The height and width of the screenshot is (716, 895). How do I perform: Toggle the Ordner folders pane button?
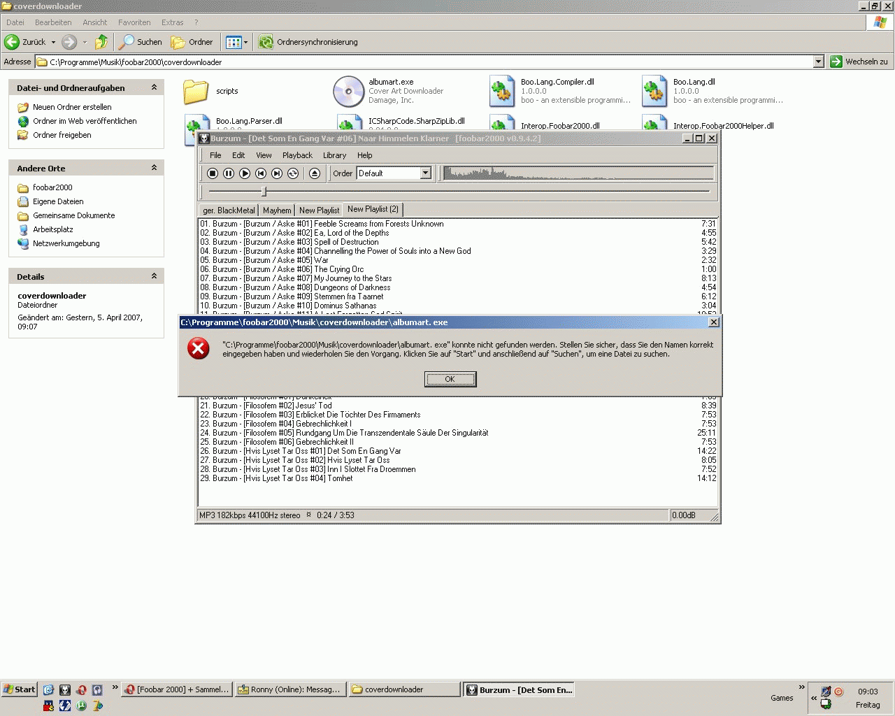pos(192,42)
